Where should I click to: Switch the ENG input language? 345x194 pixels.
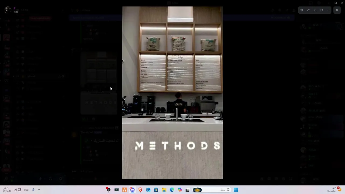26,190
